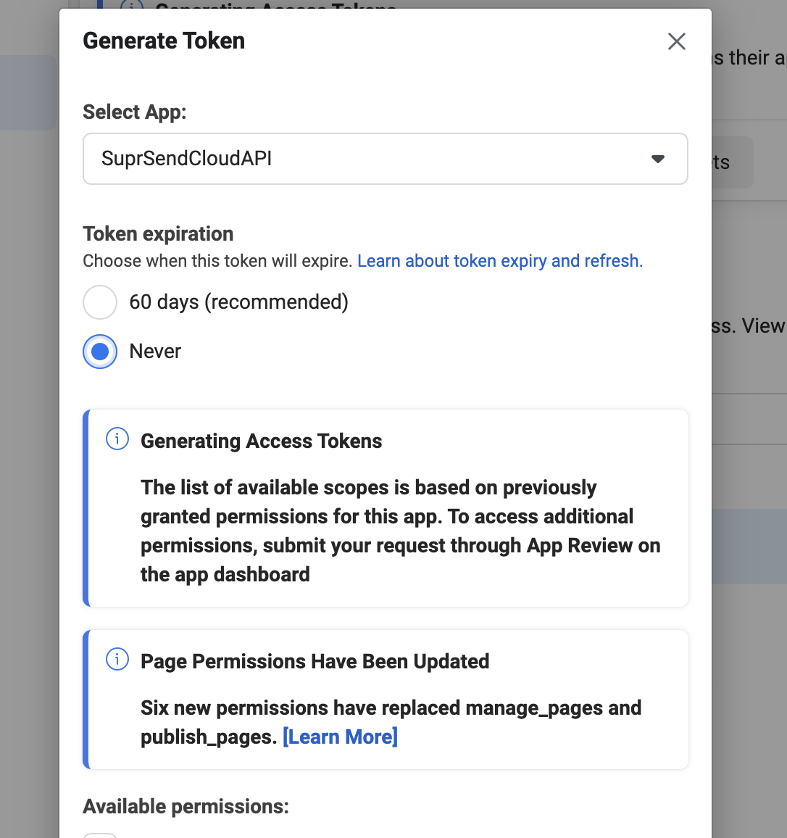Click the Generate Token dialog title

pyautogui.click(x=164, y=41)
